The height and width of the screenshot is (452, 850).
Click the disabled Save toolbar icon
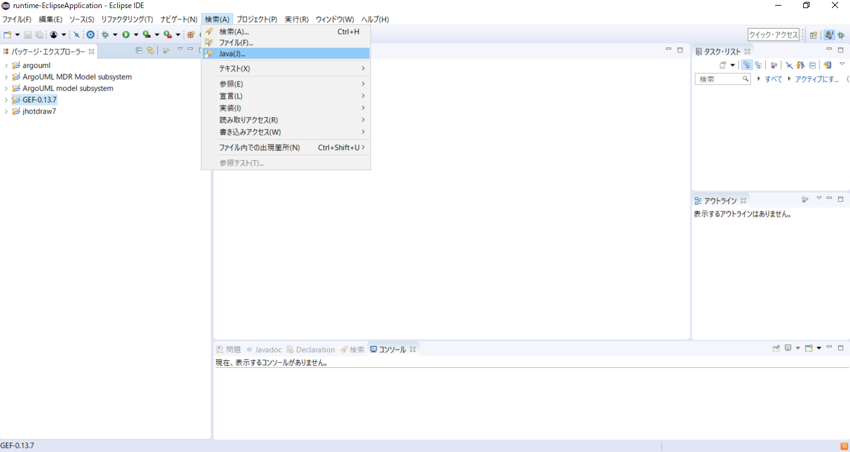(x=27, y=35)
